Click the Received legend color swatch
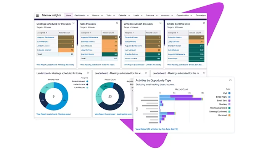 tap(229, 116)
